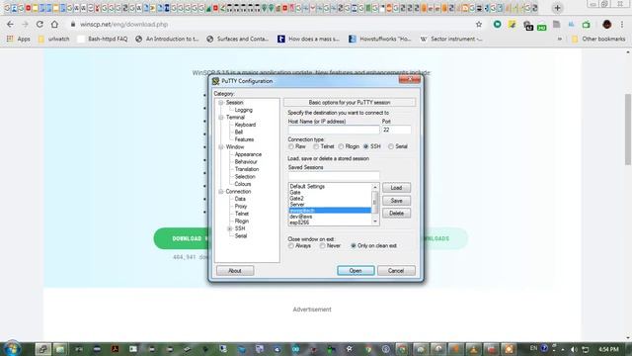The width and height of the screenshot is (632, 356).
Task: Click the Save session button
Action: (x=396, y=201)
